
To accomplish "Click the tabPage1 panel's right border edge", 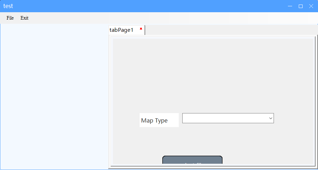I will coord(315,101).
